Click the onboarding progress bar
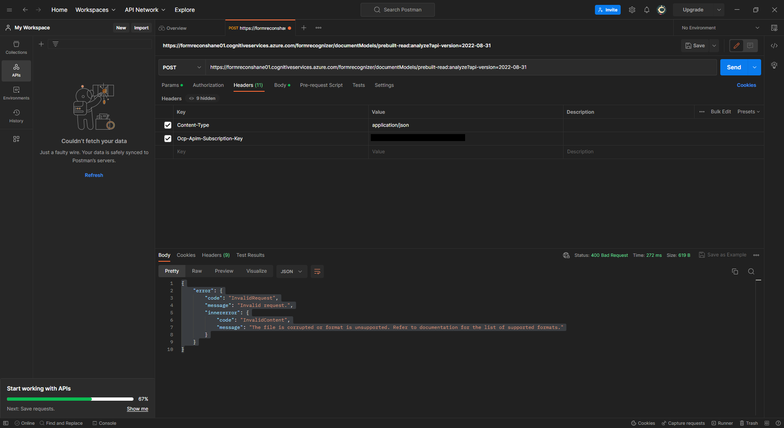The height and width of the screenshot is (428, 784). 69,399
